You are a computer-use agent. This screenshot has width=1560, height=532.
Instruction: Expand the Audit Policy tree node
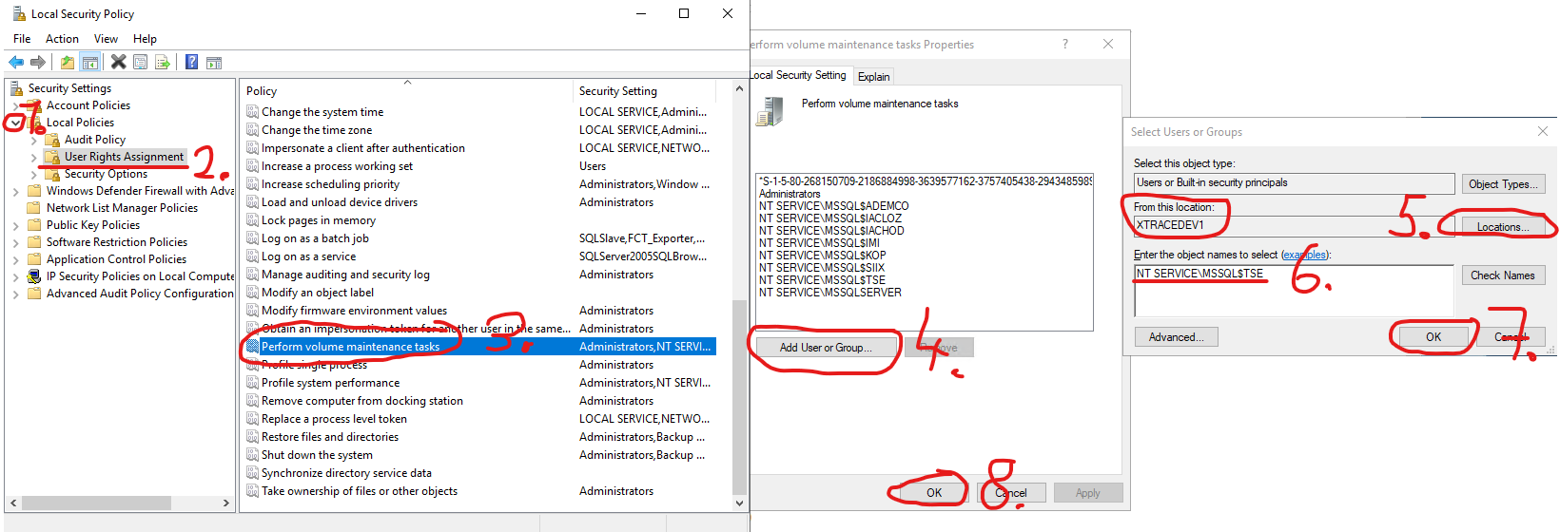[x=34, y=140]
